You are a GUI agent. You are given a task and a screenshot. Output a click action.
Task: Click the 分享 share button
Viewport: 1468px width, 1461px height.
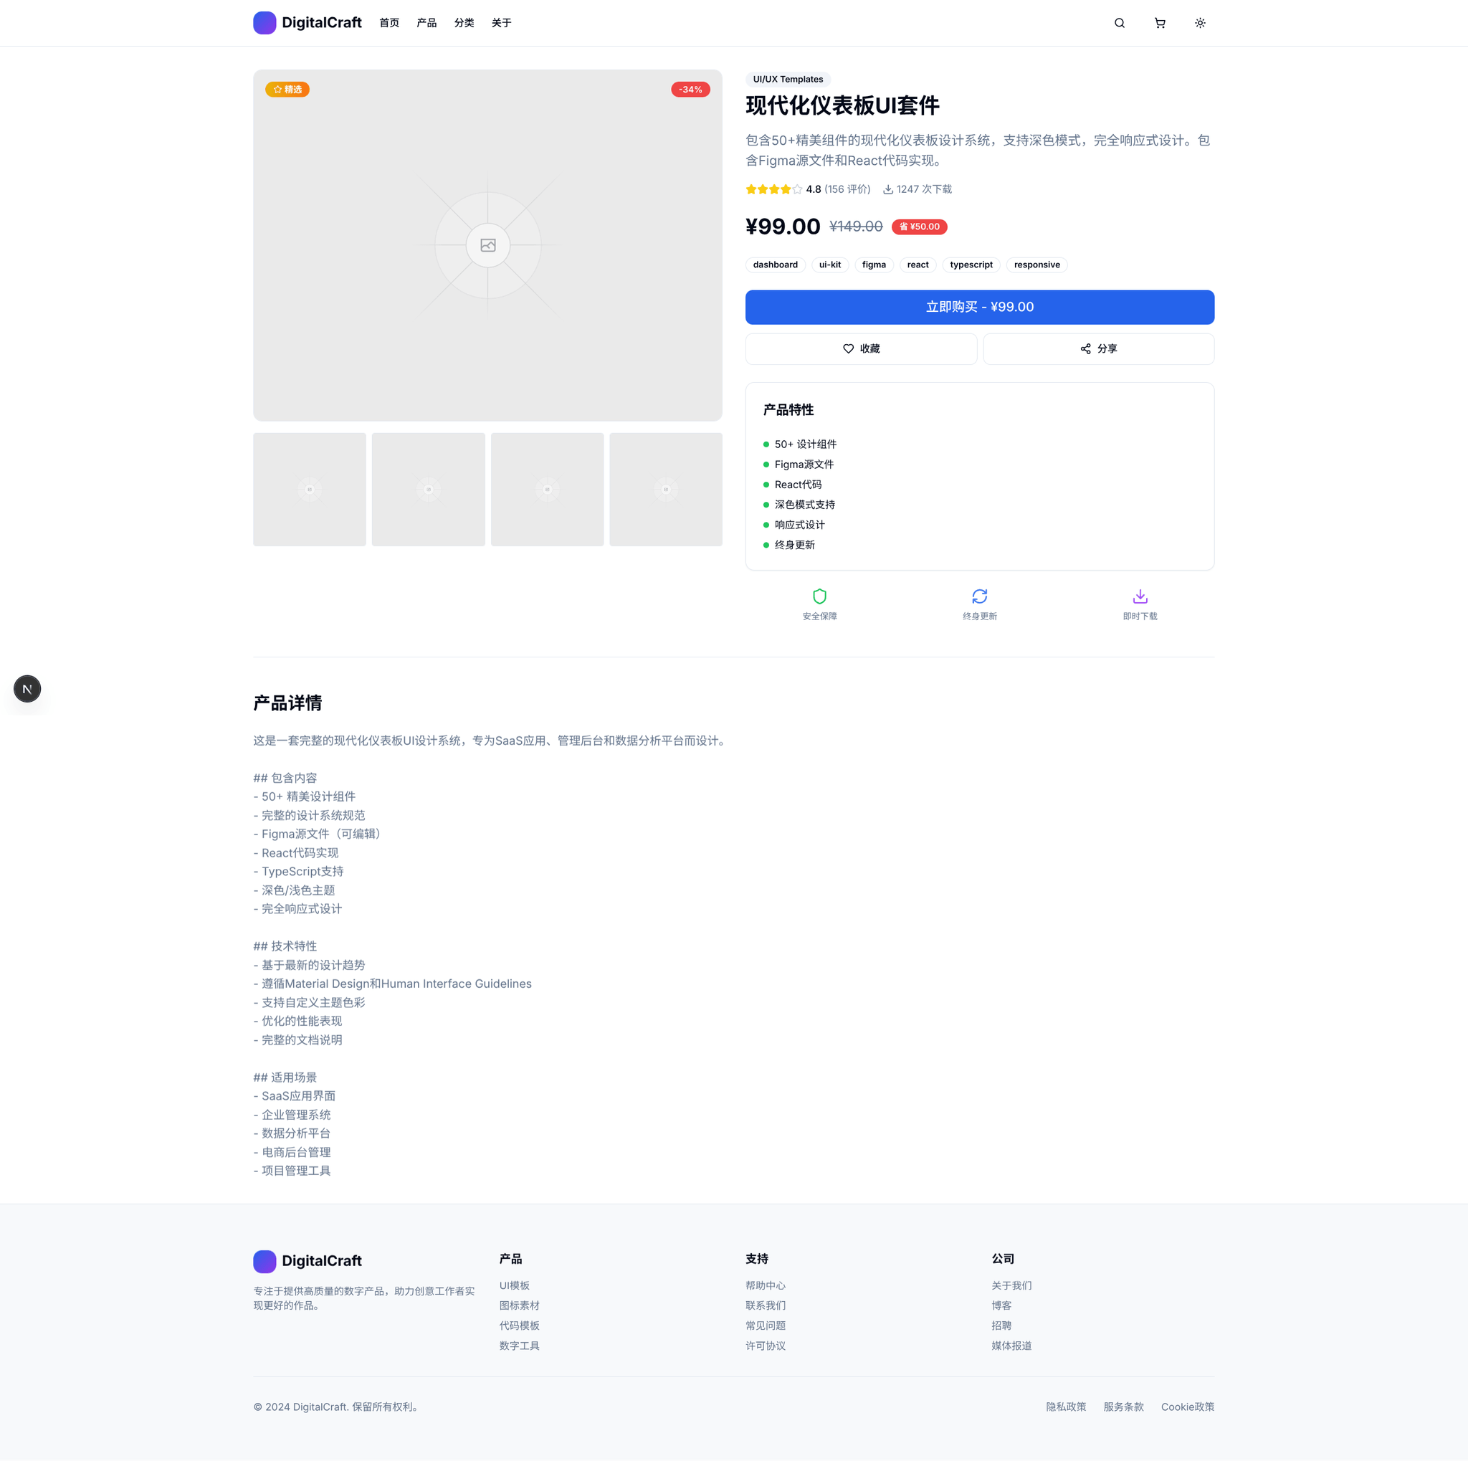point(1098,348)
